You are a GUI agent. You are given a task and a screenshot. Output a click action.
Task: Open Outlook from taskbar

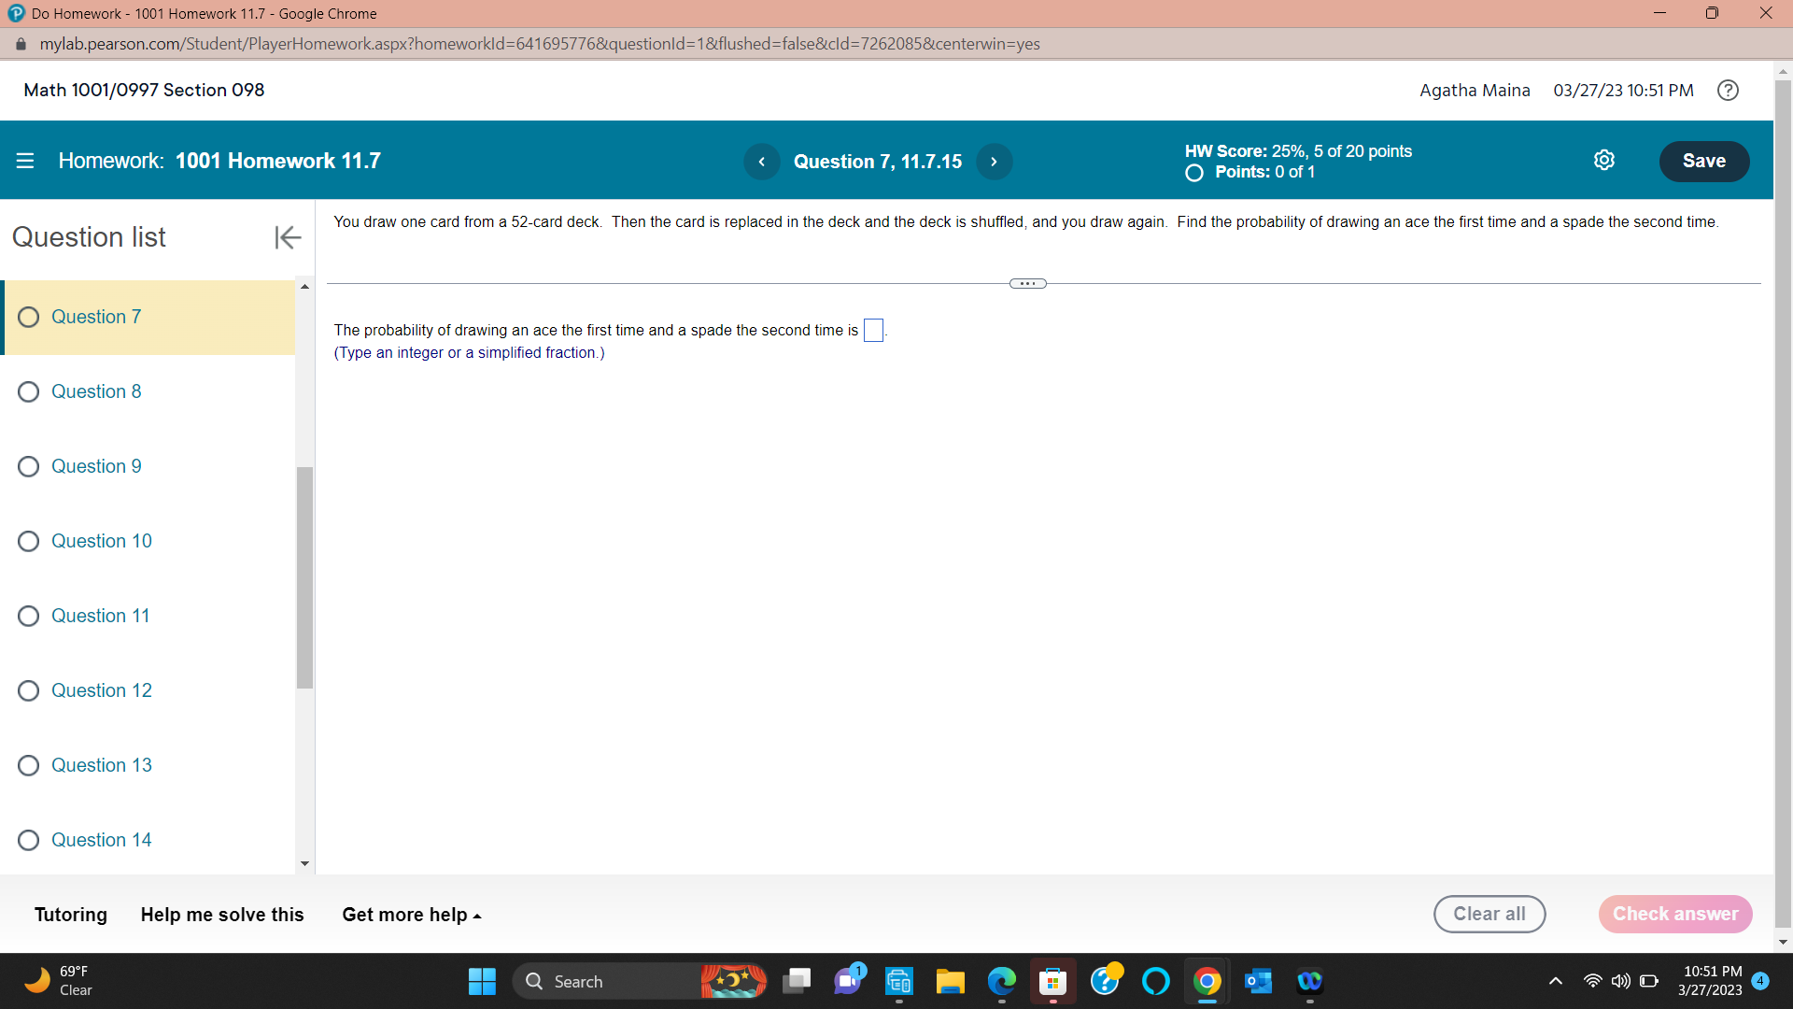(x=1258, y=981)
